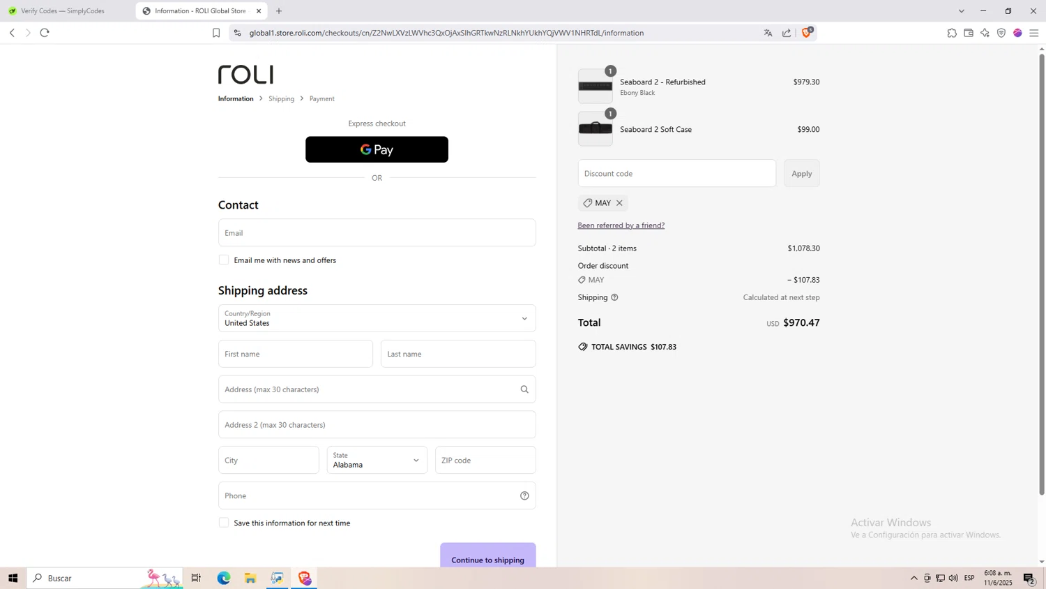Go back with browser back arrow
This screenshot has width=1046, height=589.
[12, 33]
